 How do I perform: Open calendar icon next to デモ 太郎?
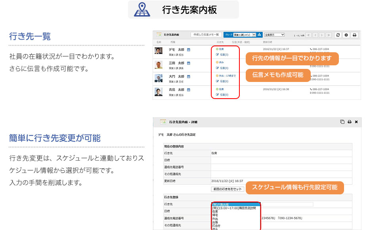[x=189, y=50]
